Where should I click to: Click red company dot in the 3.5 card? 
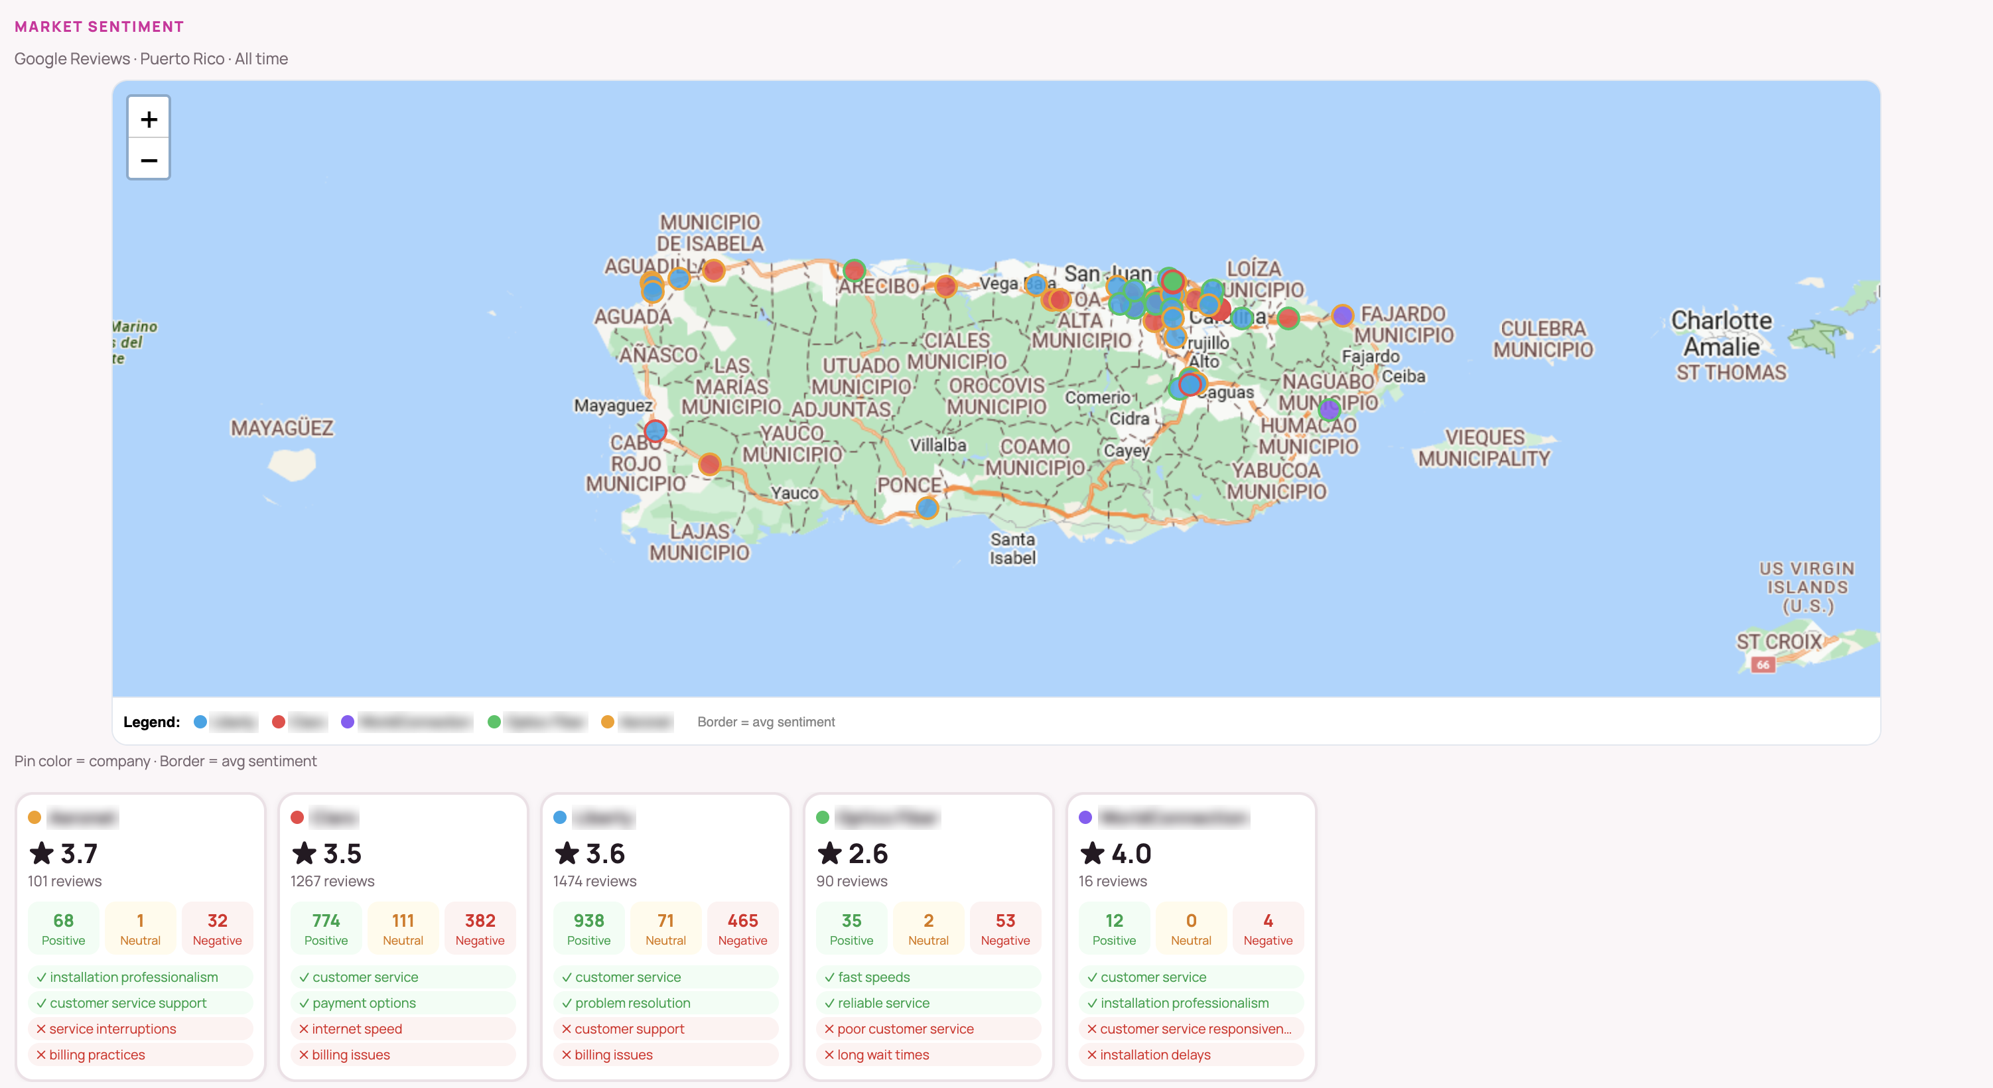click(297, 817)
